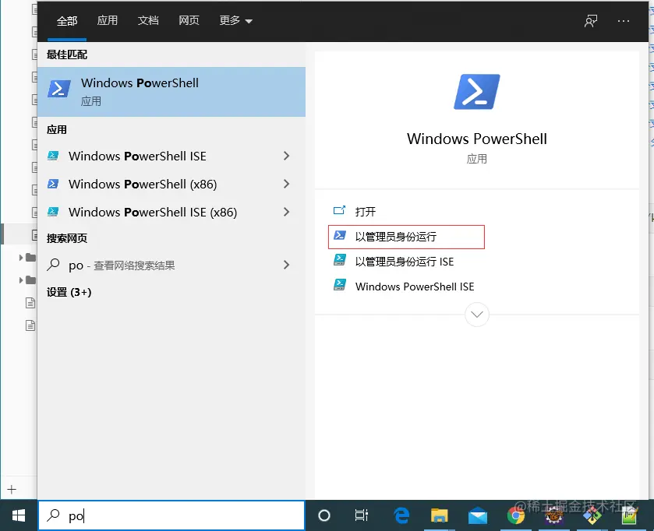Show more actions with the down chevron
Image resolution: width=654 pixels, height=531 pixels.
(x=477, y=314)
